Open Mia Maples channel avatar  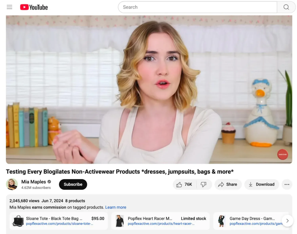(12, 184)
